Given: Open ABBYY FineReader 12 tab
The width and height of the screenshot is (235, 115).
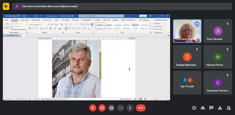Looking at the screenshot, I should [128, 20].
